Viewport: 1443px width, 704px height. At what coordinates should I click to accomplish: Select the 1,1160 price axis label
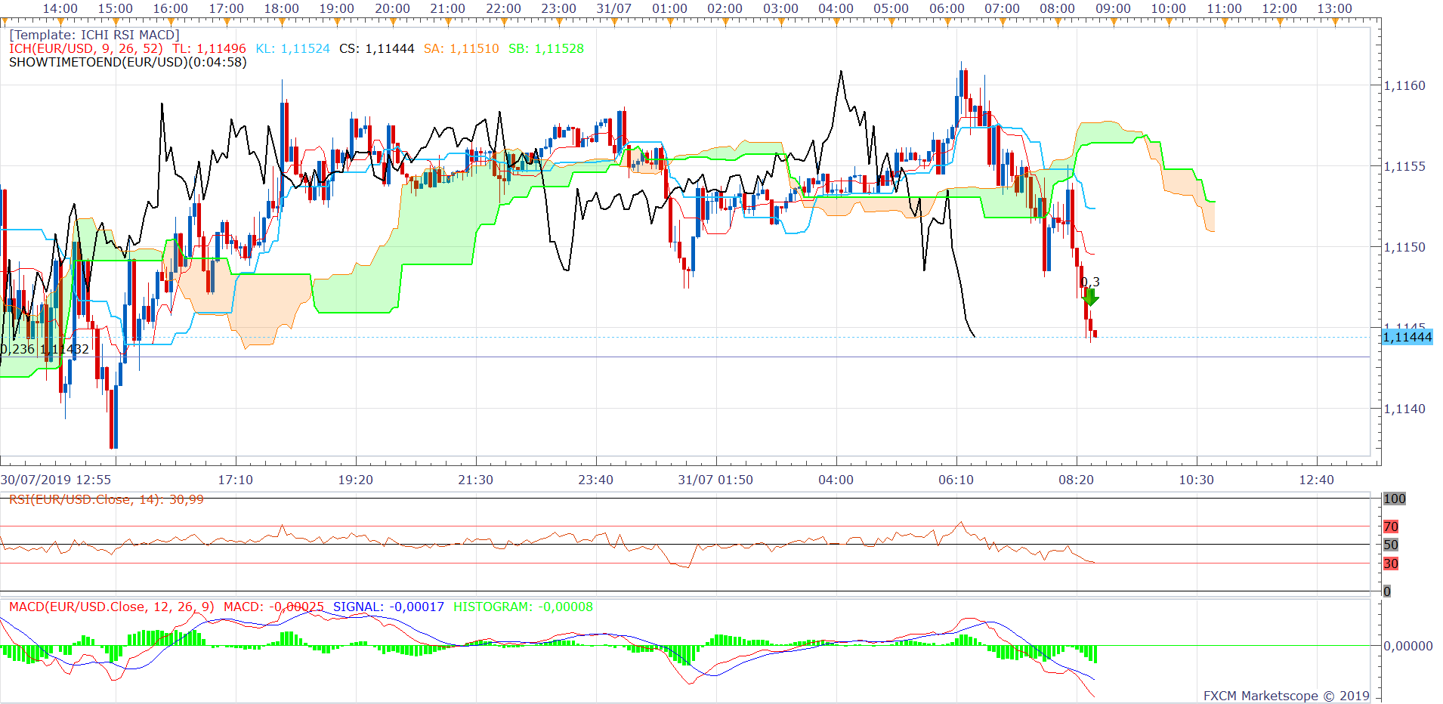click(x=1404, y=85)
